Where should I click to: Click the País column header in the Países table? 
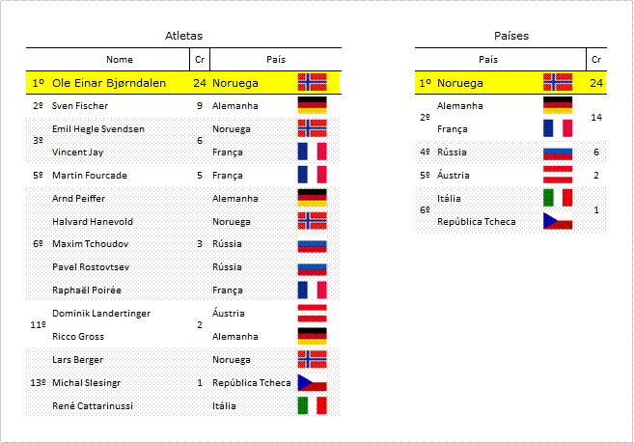click(488, 60)
